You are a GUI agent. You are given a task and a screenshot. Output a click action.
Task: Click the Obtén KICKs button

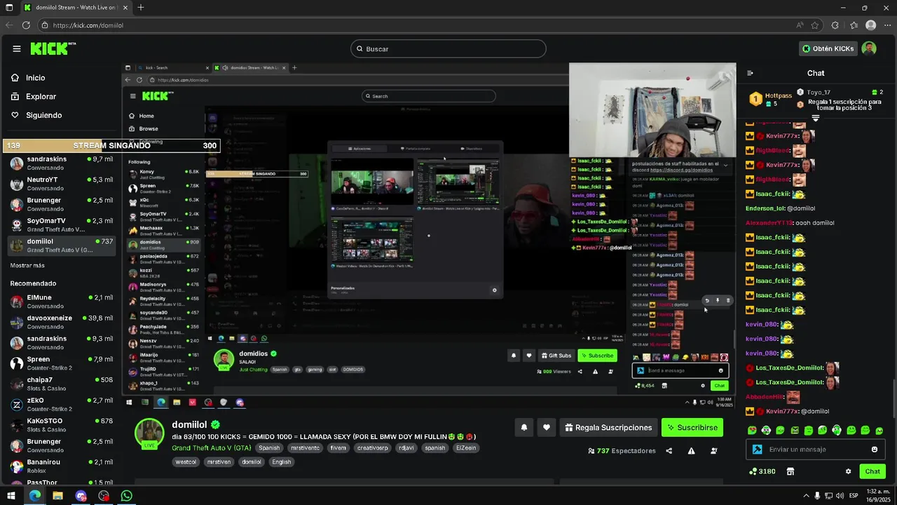[828, 48]
